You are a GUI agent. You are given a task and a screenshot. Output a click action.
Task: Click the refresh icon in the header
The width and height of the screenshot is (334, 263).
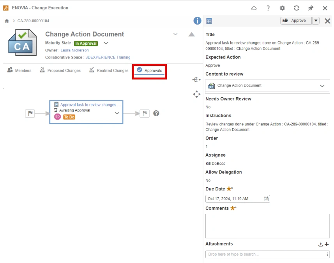coord(297,8)
